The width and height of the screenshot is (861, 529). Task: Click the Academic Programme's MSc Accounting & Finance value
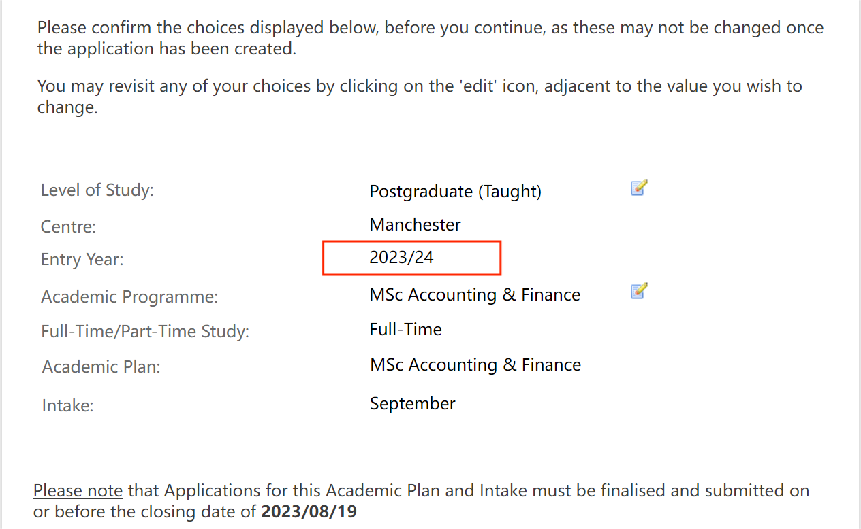click(x=475, y=295)
